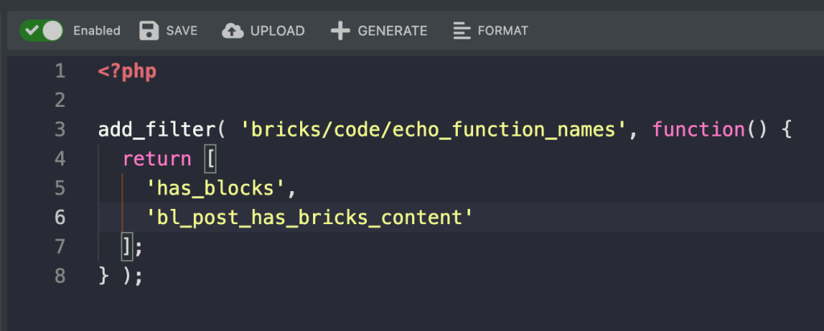Click the return keyword
Screen dimensions: 824x331
pos(156,158)
